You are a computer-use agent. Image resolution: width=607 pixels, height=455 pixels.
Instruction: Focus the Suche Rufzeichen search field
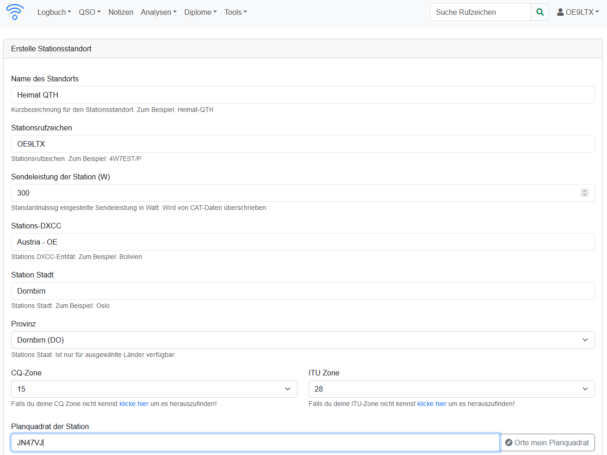[480, 12]
